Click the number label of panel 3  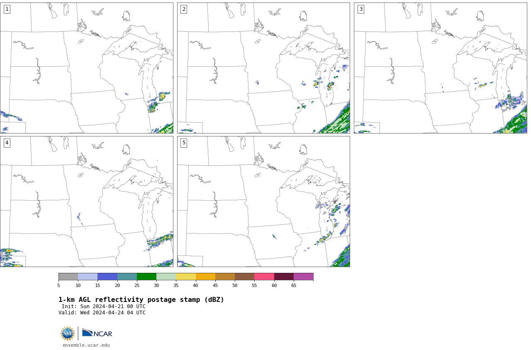pyautogui.click(x=360, y=9)
